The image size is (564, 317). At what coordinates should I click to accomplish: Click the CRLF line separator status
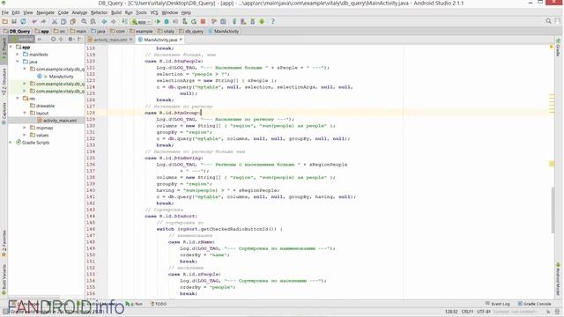point(467,312)
